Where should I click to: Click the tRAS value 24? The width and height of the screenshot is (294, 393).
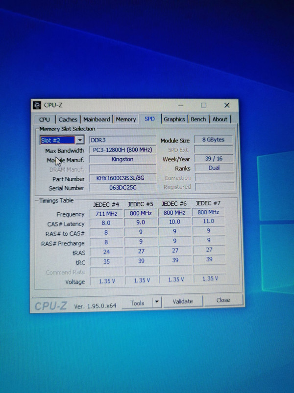tap(106, 252)
